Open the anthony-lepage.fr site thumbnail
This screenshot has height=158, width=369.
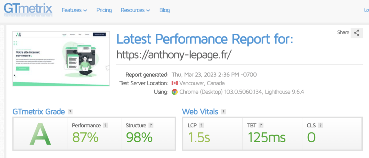tap(61, 59)
